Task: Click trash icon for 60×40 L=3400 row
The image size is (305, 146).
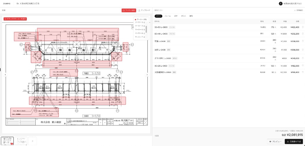Action: [303, 34]
